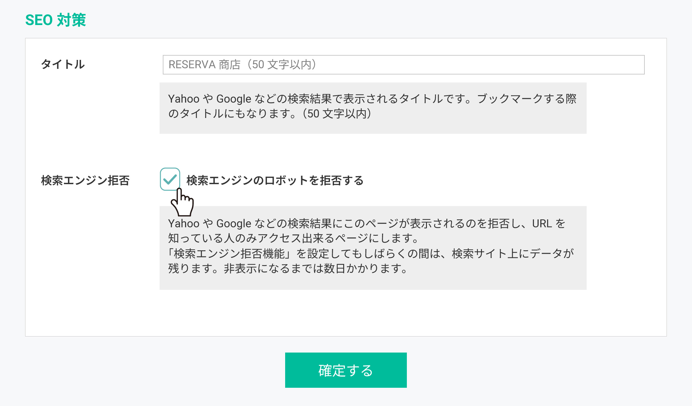Click the 検索サイト上にデータが text in the description
This screenshot has width=692, height=406.
[513, 254]
